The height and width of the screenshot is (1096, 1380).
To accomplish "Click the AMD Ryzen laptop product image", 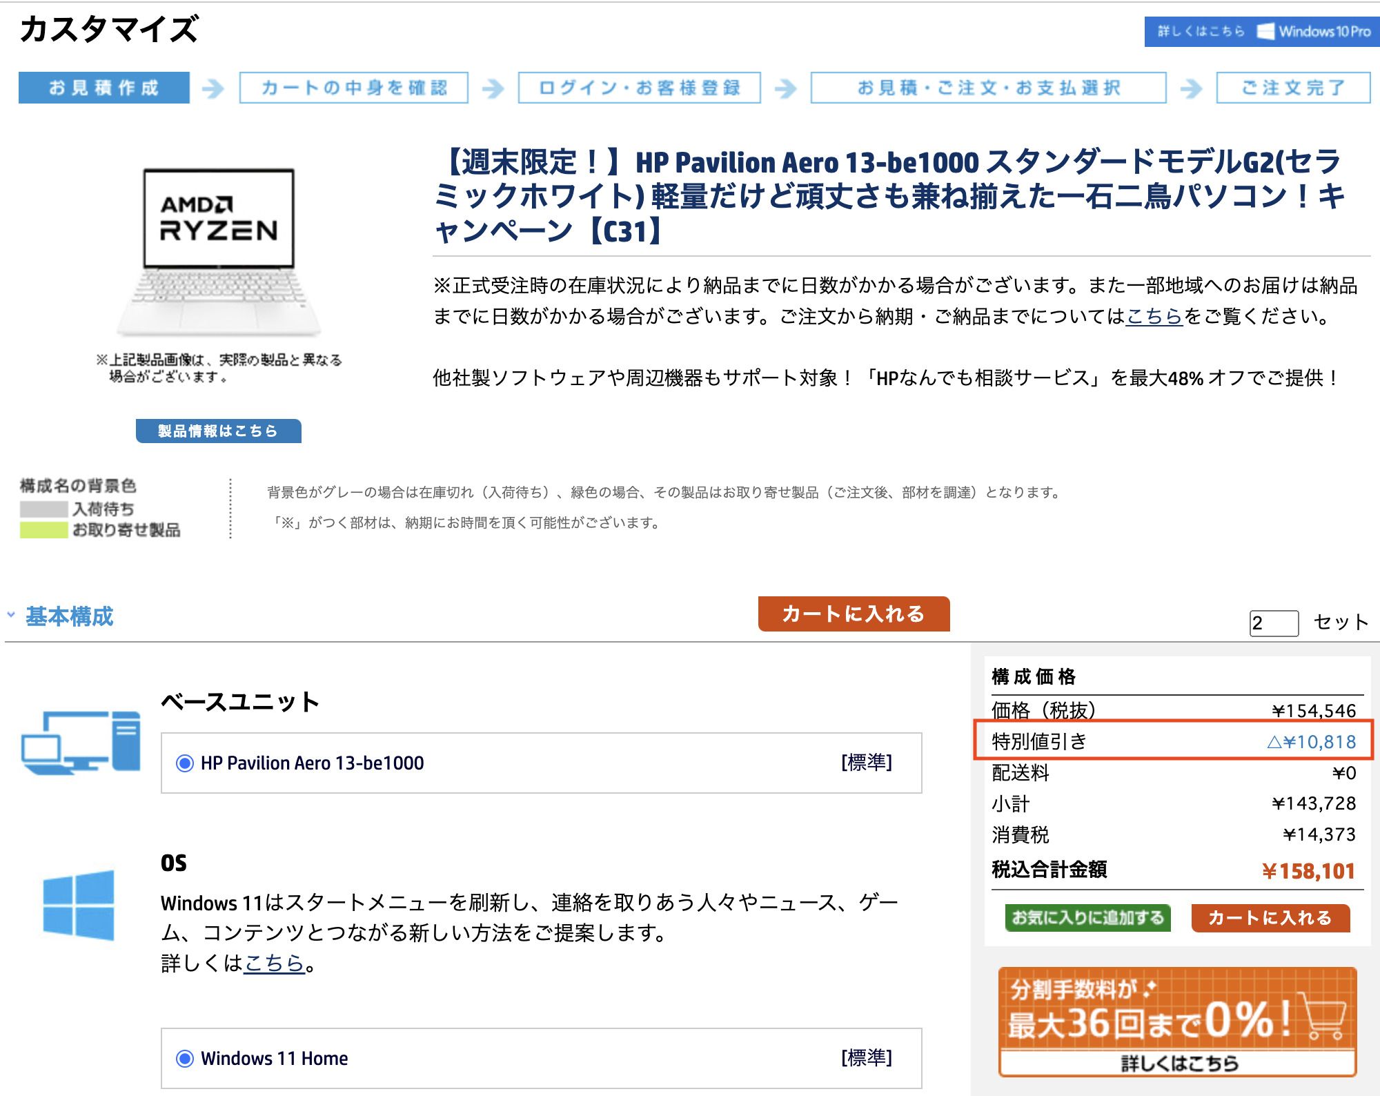I will (x=219, y=252).
